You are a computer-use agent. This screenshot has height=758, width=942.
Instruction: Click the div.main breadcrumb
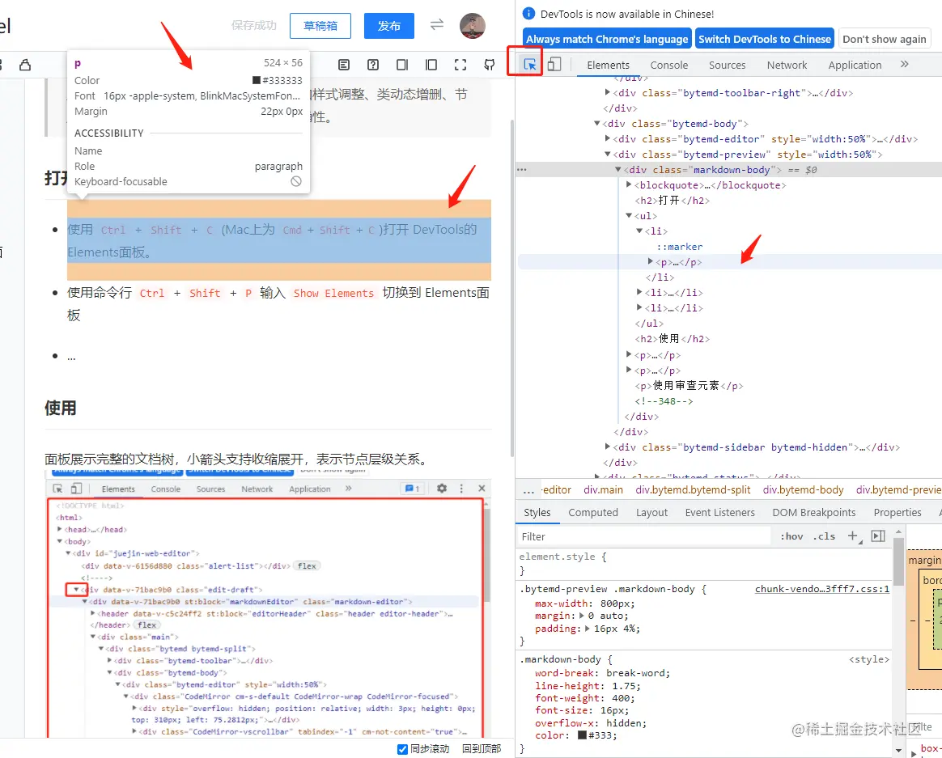coord(603,490)
